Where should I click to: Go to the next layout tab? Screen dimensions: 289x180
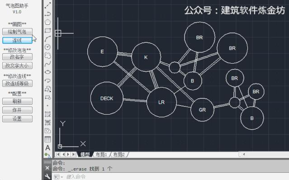68,154
